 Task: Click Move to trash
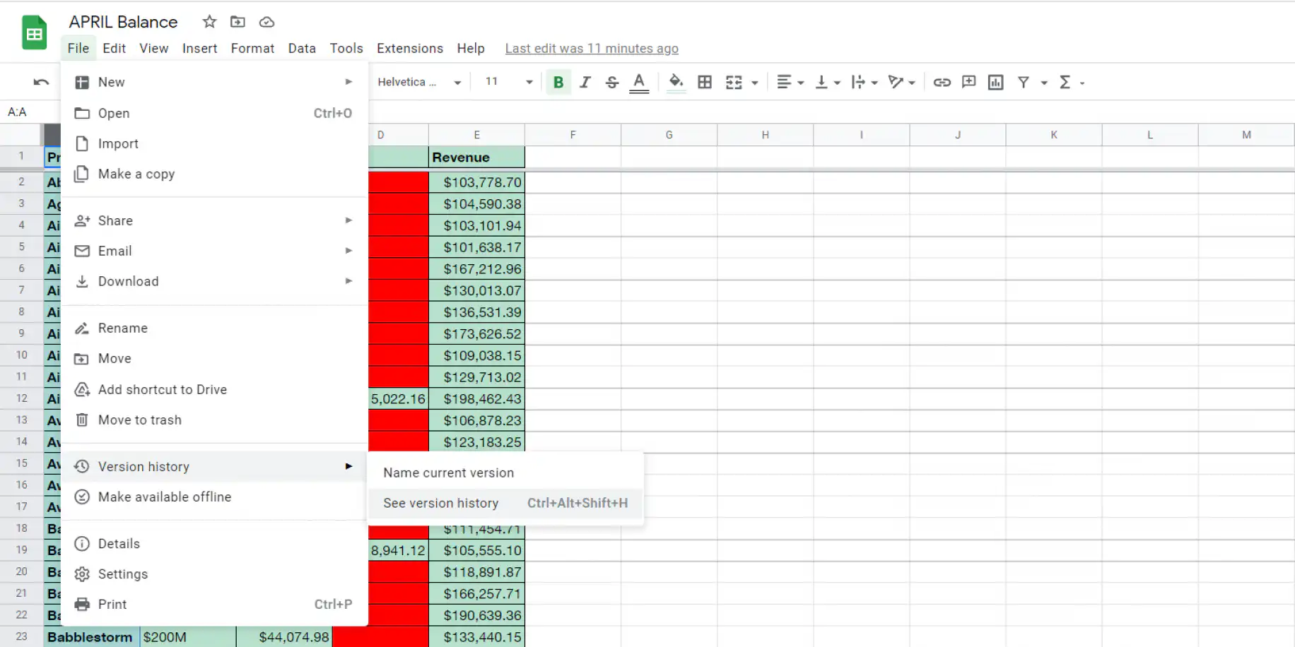(214, 420)
